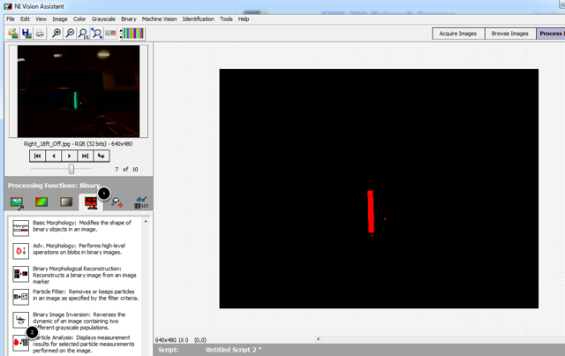Select the Particle Analysis function icon

pyautogui.click(x=20, y=343)
